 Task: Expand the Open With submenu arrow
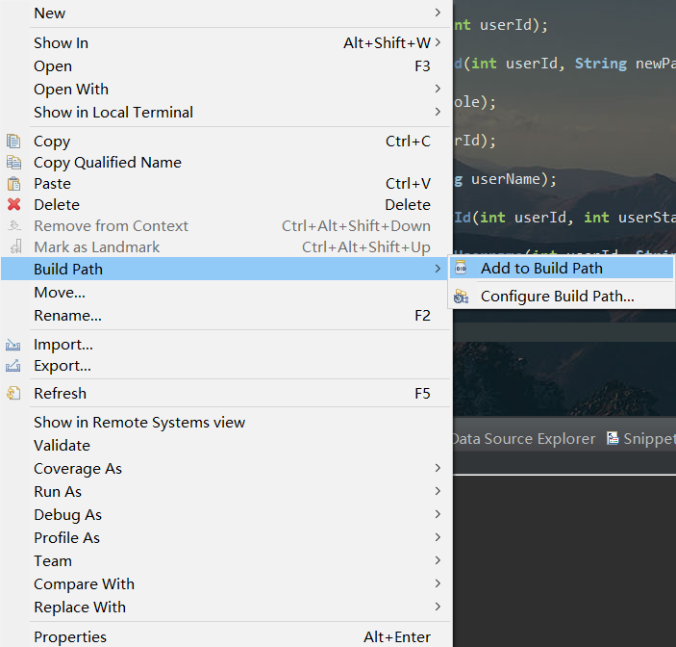coord(438,89)
